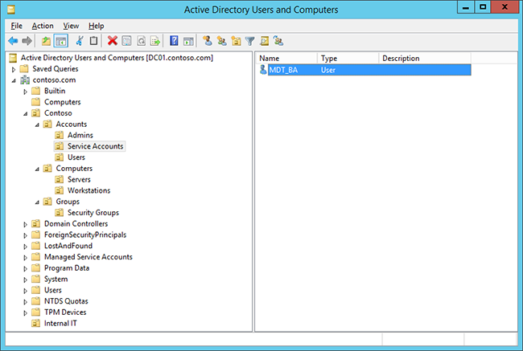This screenshot has height=351, width=523.
Task: Collapse the Accounts organizational unit
Action: (36, 124)
